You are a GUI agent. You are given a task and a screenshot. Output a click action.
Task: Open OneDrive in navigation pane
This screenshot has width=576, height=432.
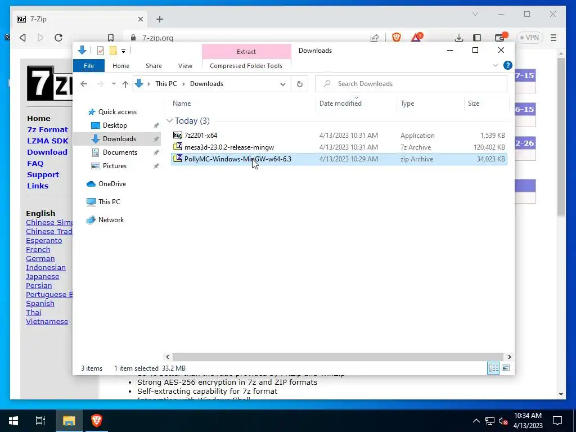point(112,184)
